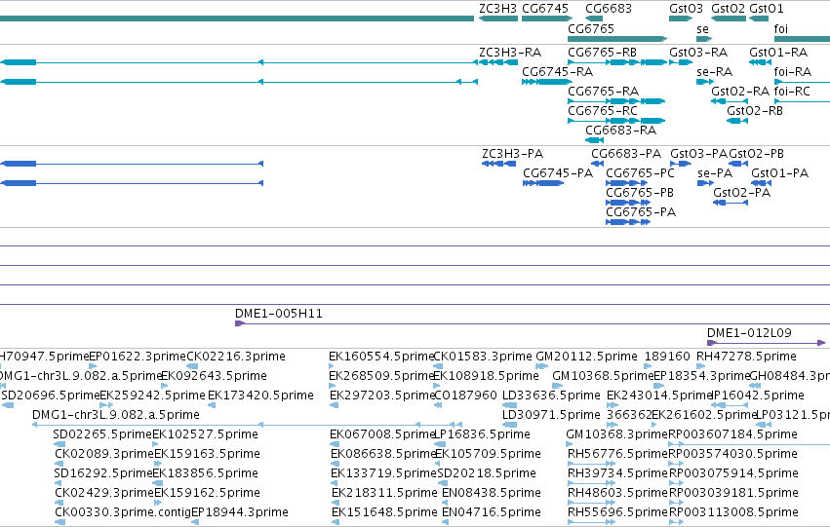Select the EK173420.5prime EST label
830x527 pixels.
point(260,395)
